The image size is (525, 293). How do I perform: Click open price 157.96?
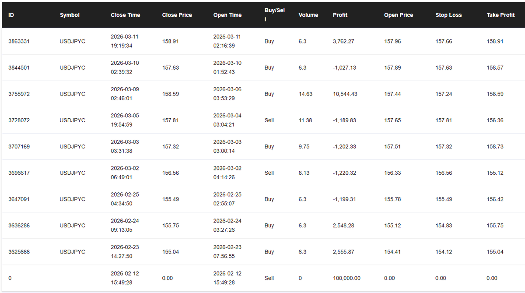click(x=392, y=41)
